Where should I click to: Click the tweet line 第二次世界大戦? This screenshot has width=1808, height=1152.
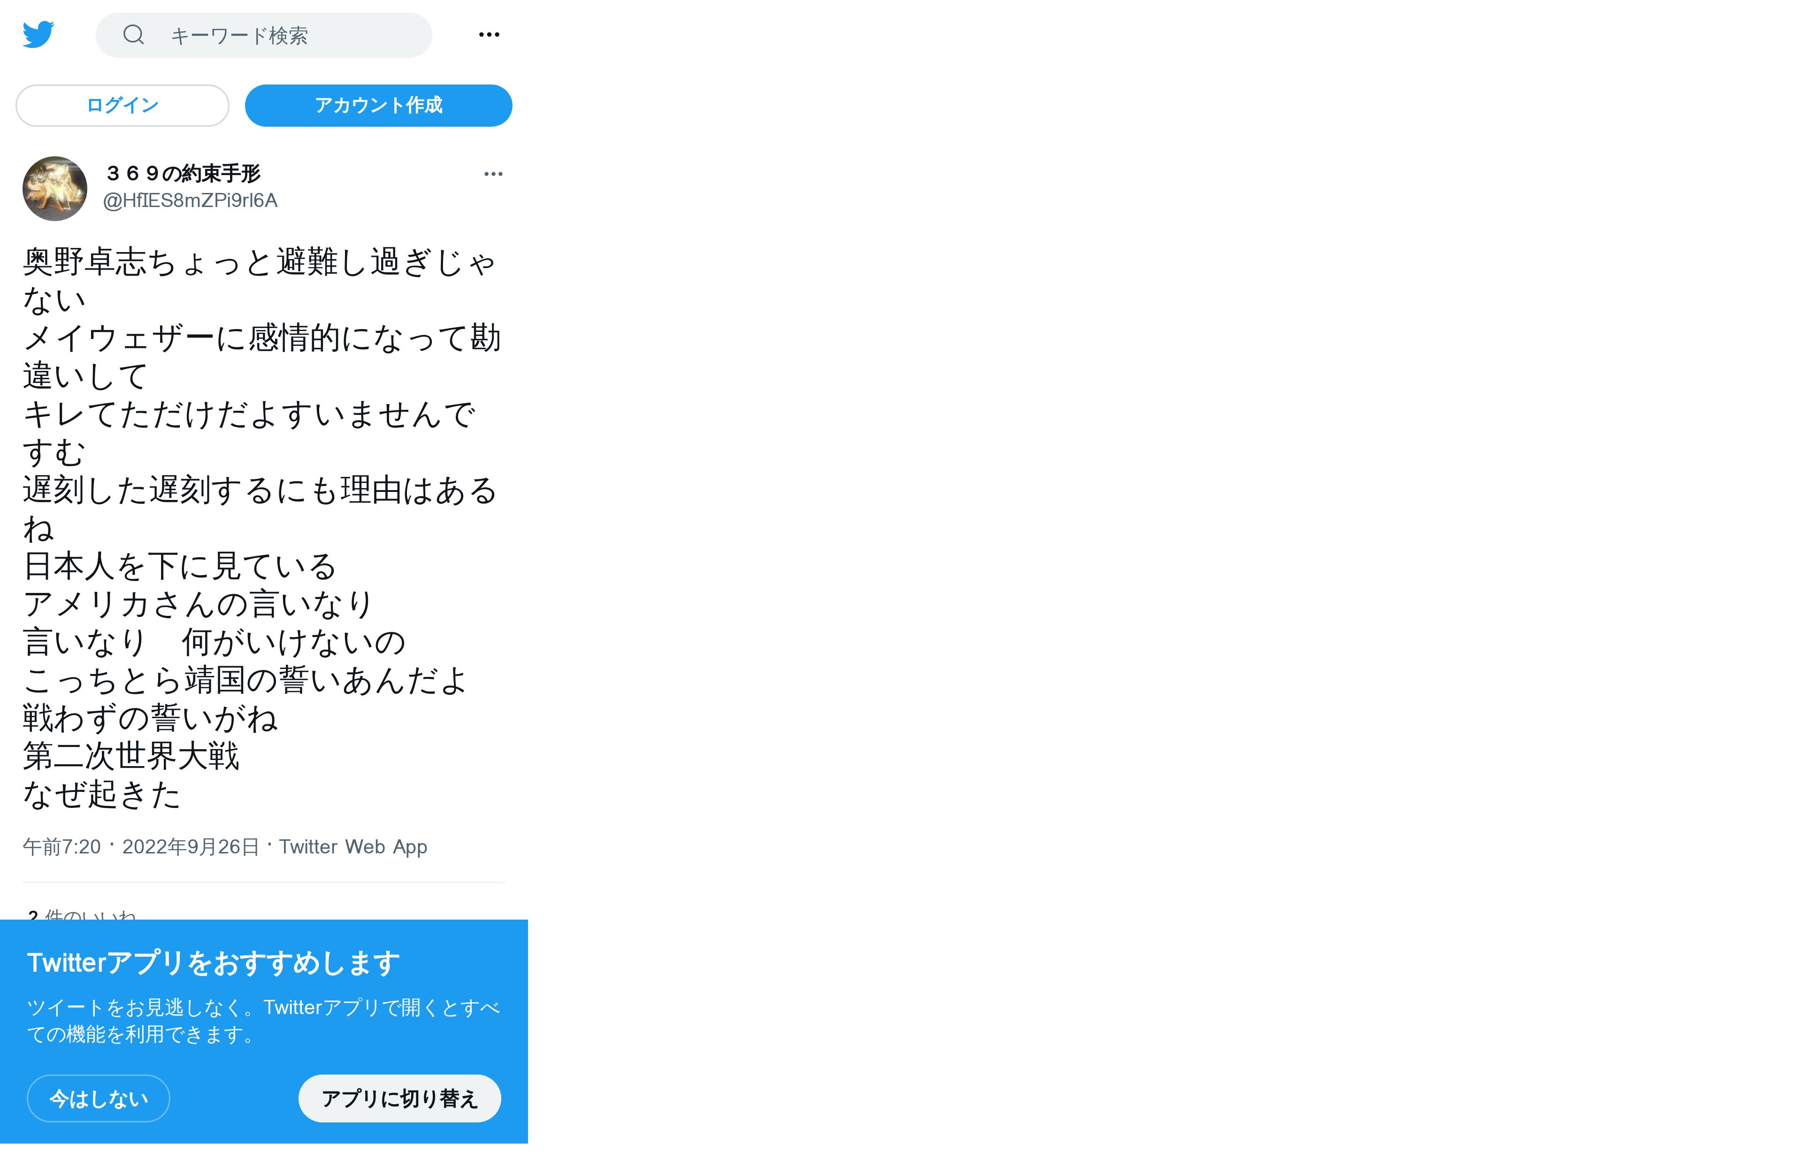[x=130, y=756]
